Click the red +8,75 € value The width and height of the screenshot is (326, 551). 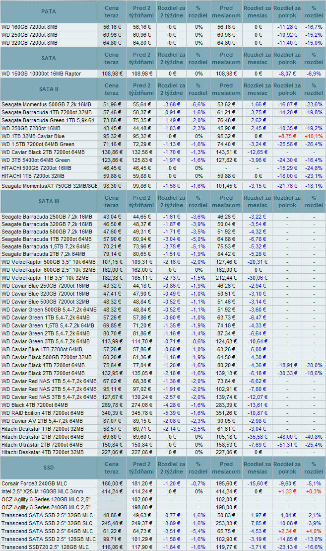[287, 136]
